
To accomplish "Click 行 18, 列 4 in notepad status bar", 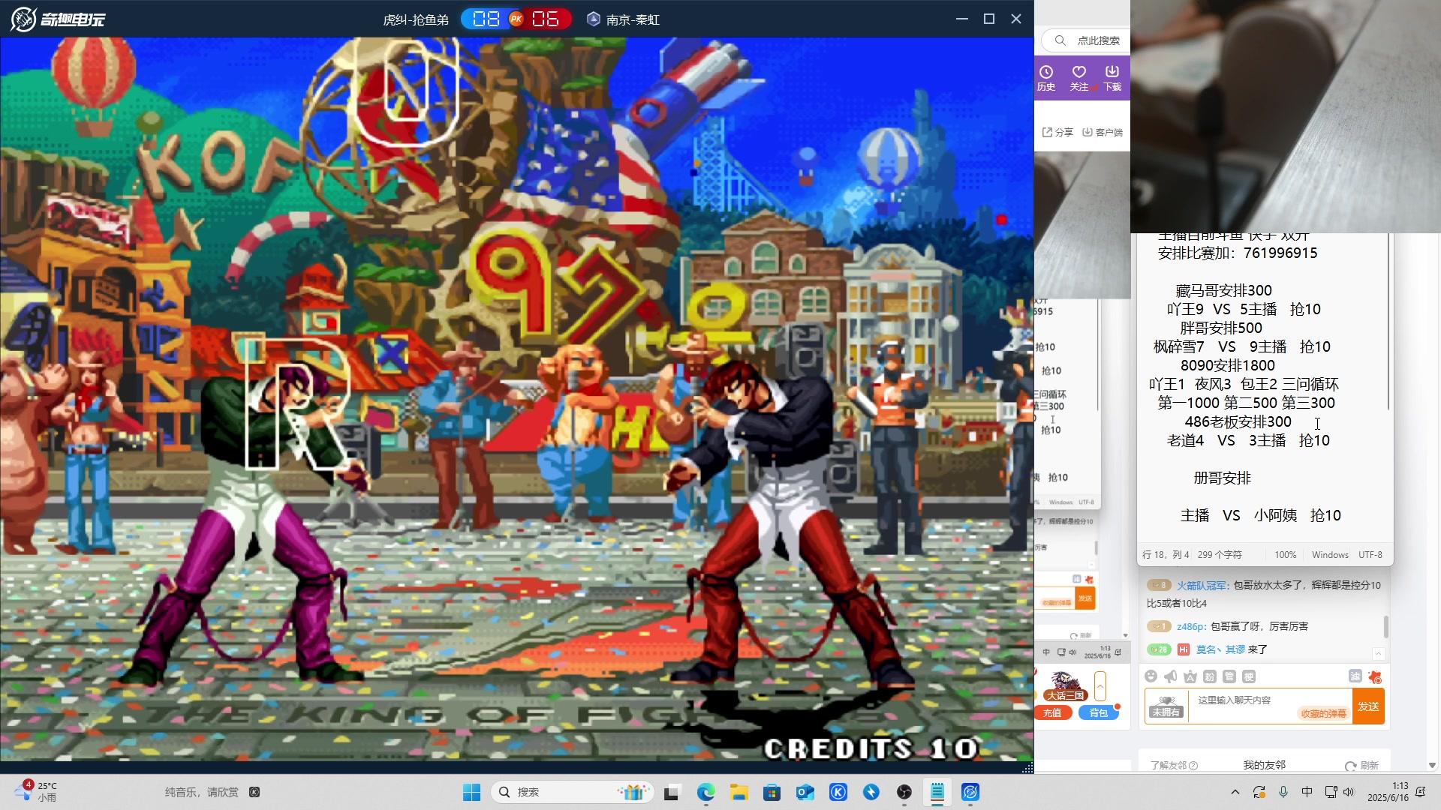I will (x=1166, y=555).
